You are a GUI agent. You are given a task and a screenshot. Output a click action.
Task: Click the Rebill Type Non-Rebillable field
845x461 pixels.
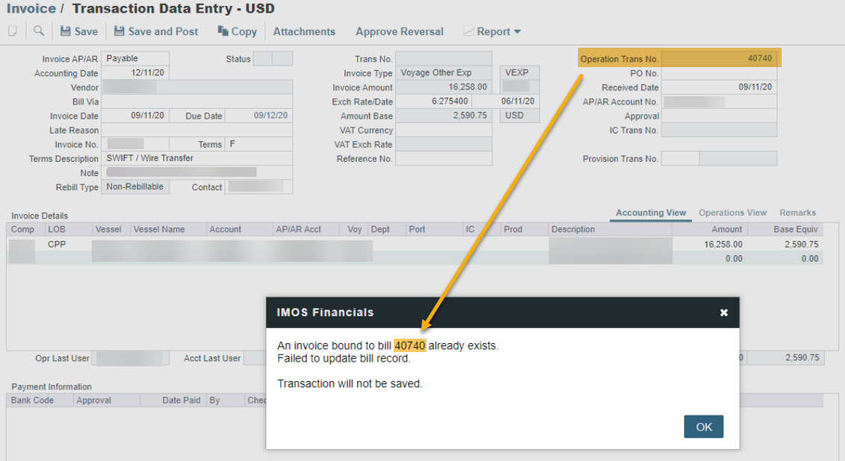pyautogui.click(x=135, y=187)
